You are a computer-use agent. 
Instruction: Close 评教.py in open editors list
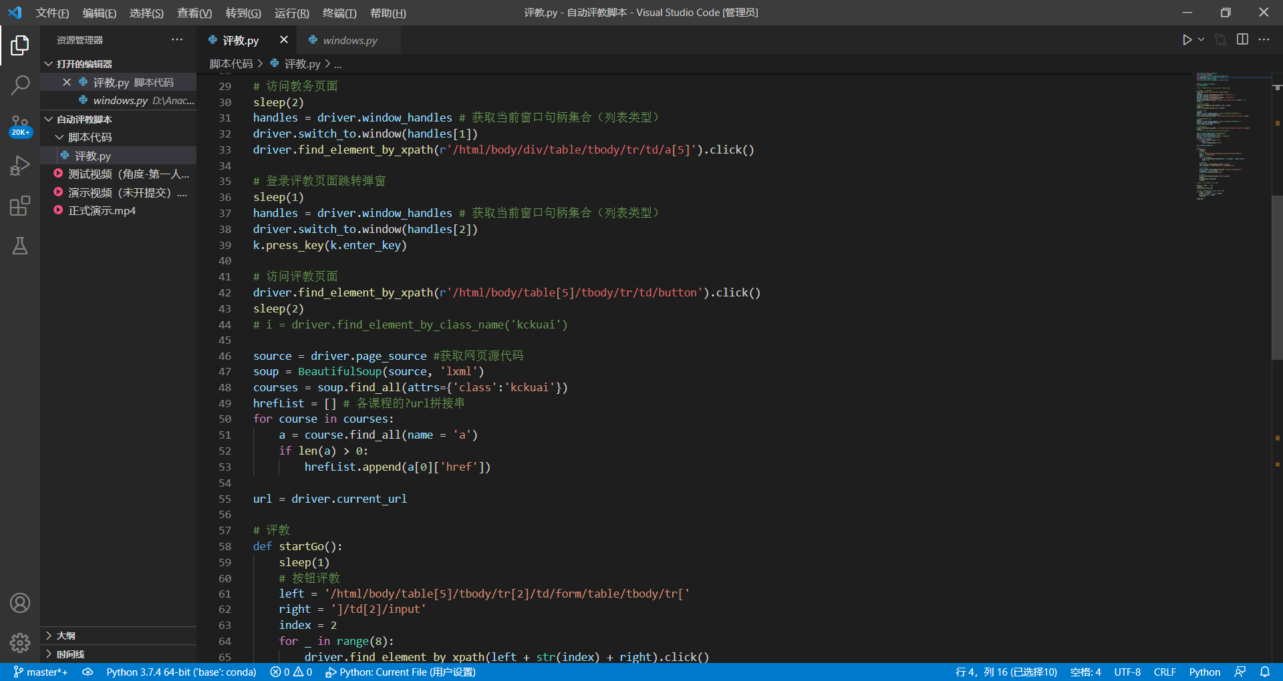tap(67, 82)
